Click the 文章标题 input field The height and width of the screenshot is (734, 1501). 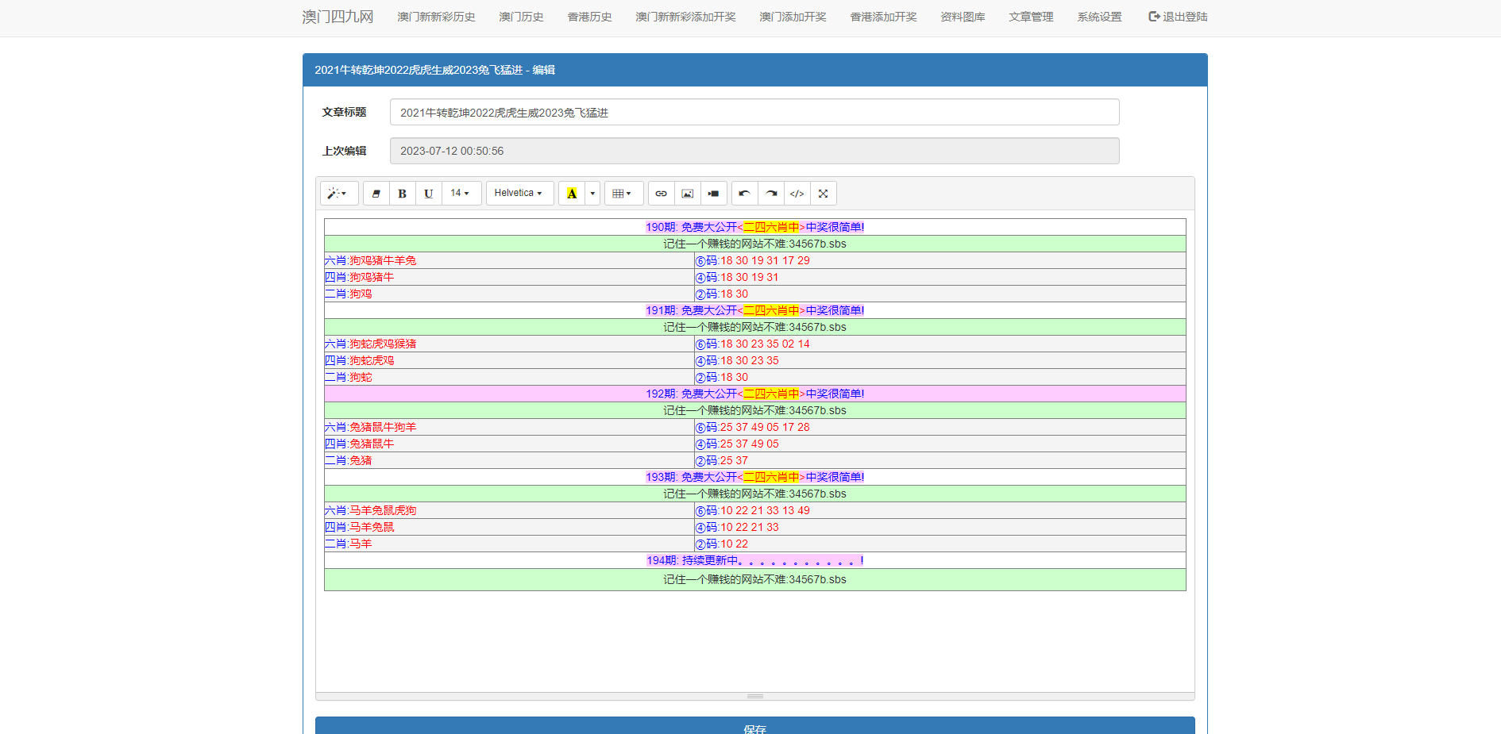pos(754,113)
